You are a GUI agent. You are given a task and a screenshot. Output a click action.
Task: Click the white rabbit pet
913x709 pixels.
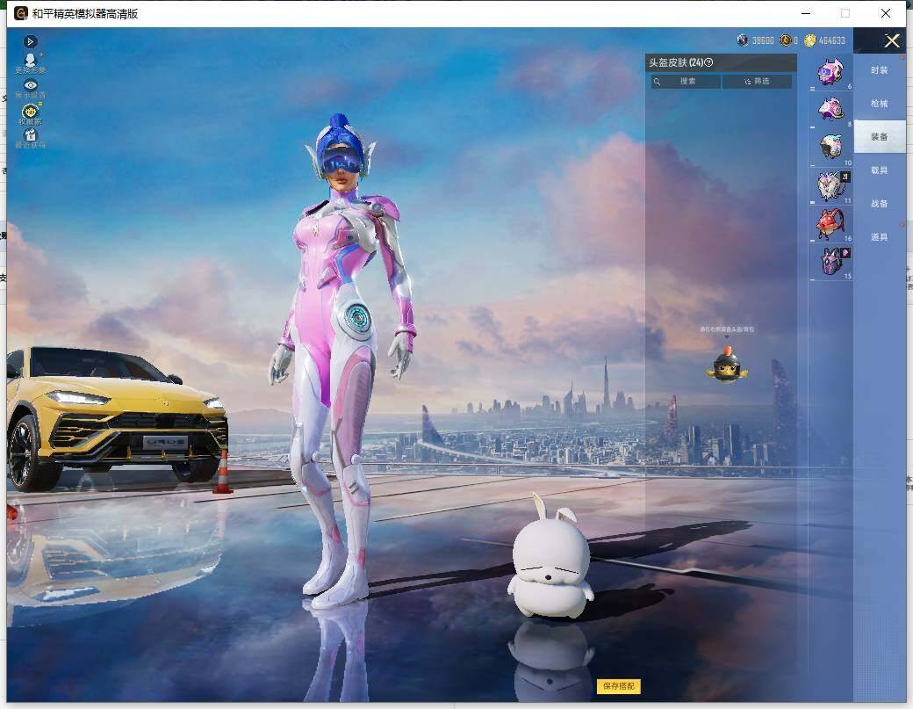[x=550, y=558]
